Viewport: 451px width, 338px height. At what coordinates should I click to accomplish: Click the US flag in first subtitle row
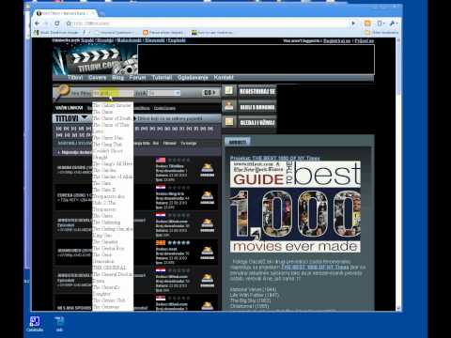[x=161, y=160]
